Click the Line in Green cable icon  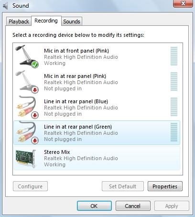(x=27, y=132)
